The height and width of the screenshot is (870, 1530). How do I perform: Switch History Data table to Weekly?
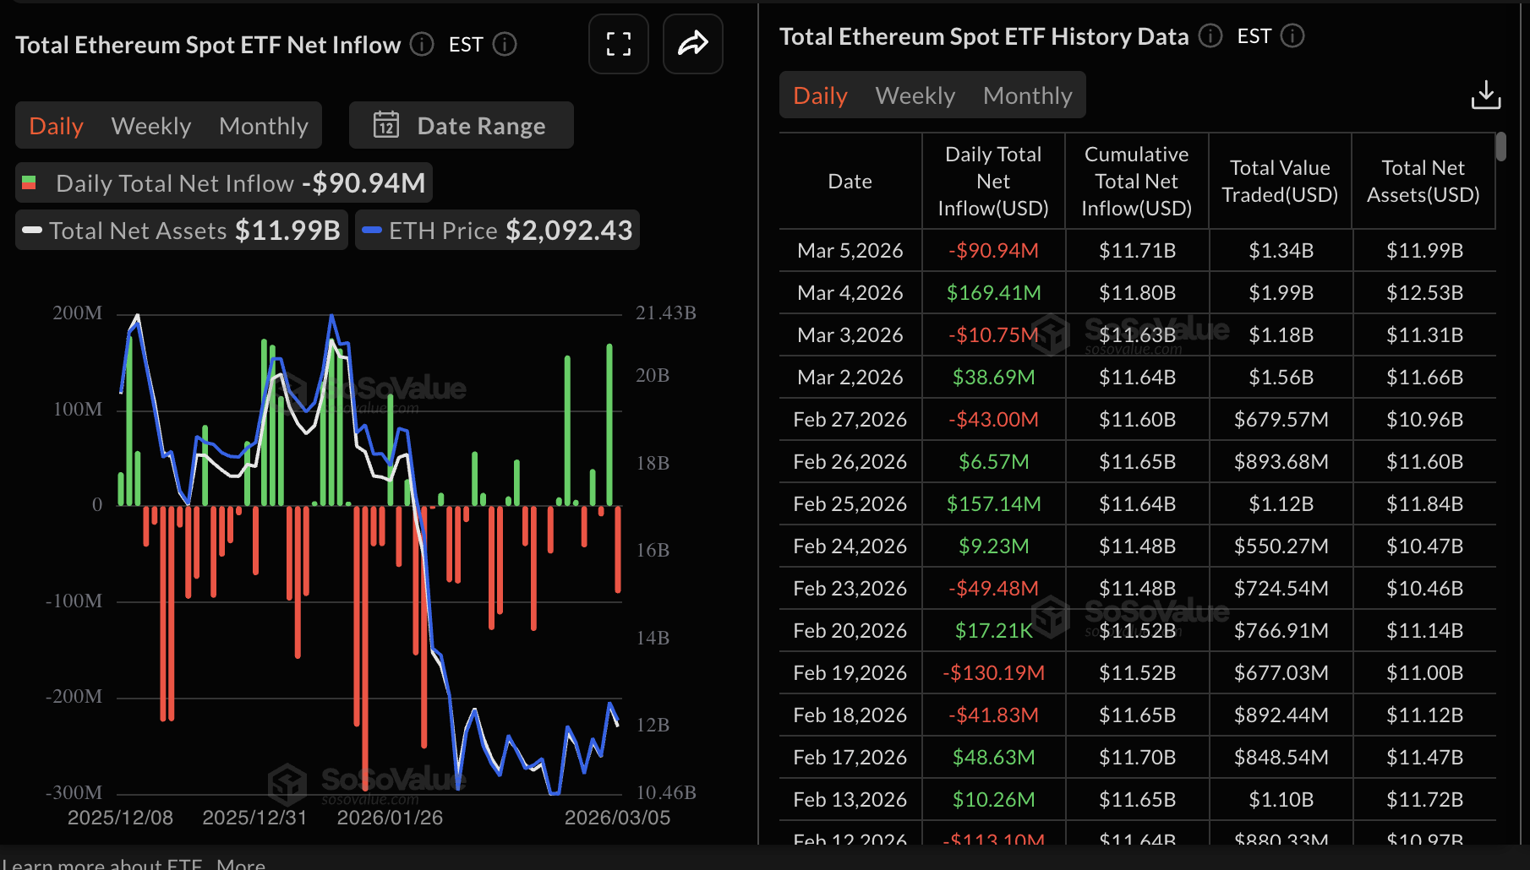point(915,95)
